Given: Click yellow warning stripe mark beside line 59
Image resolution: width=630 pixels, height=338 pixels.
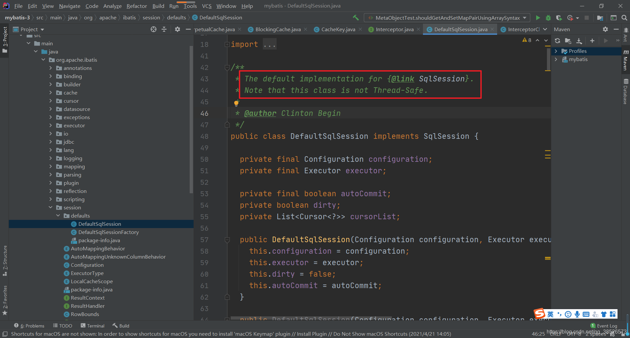Looking at the screenshot, I should (548, 258).
